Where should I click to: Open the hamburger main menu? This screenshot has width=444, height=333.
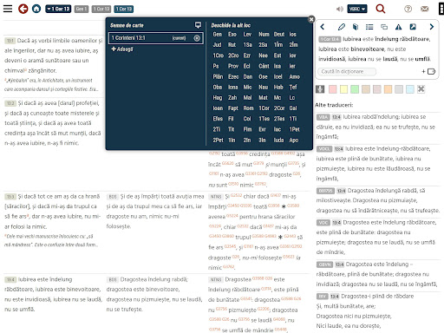8,9
